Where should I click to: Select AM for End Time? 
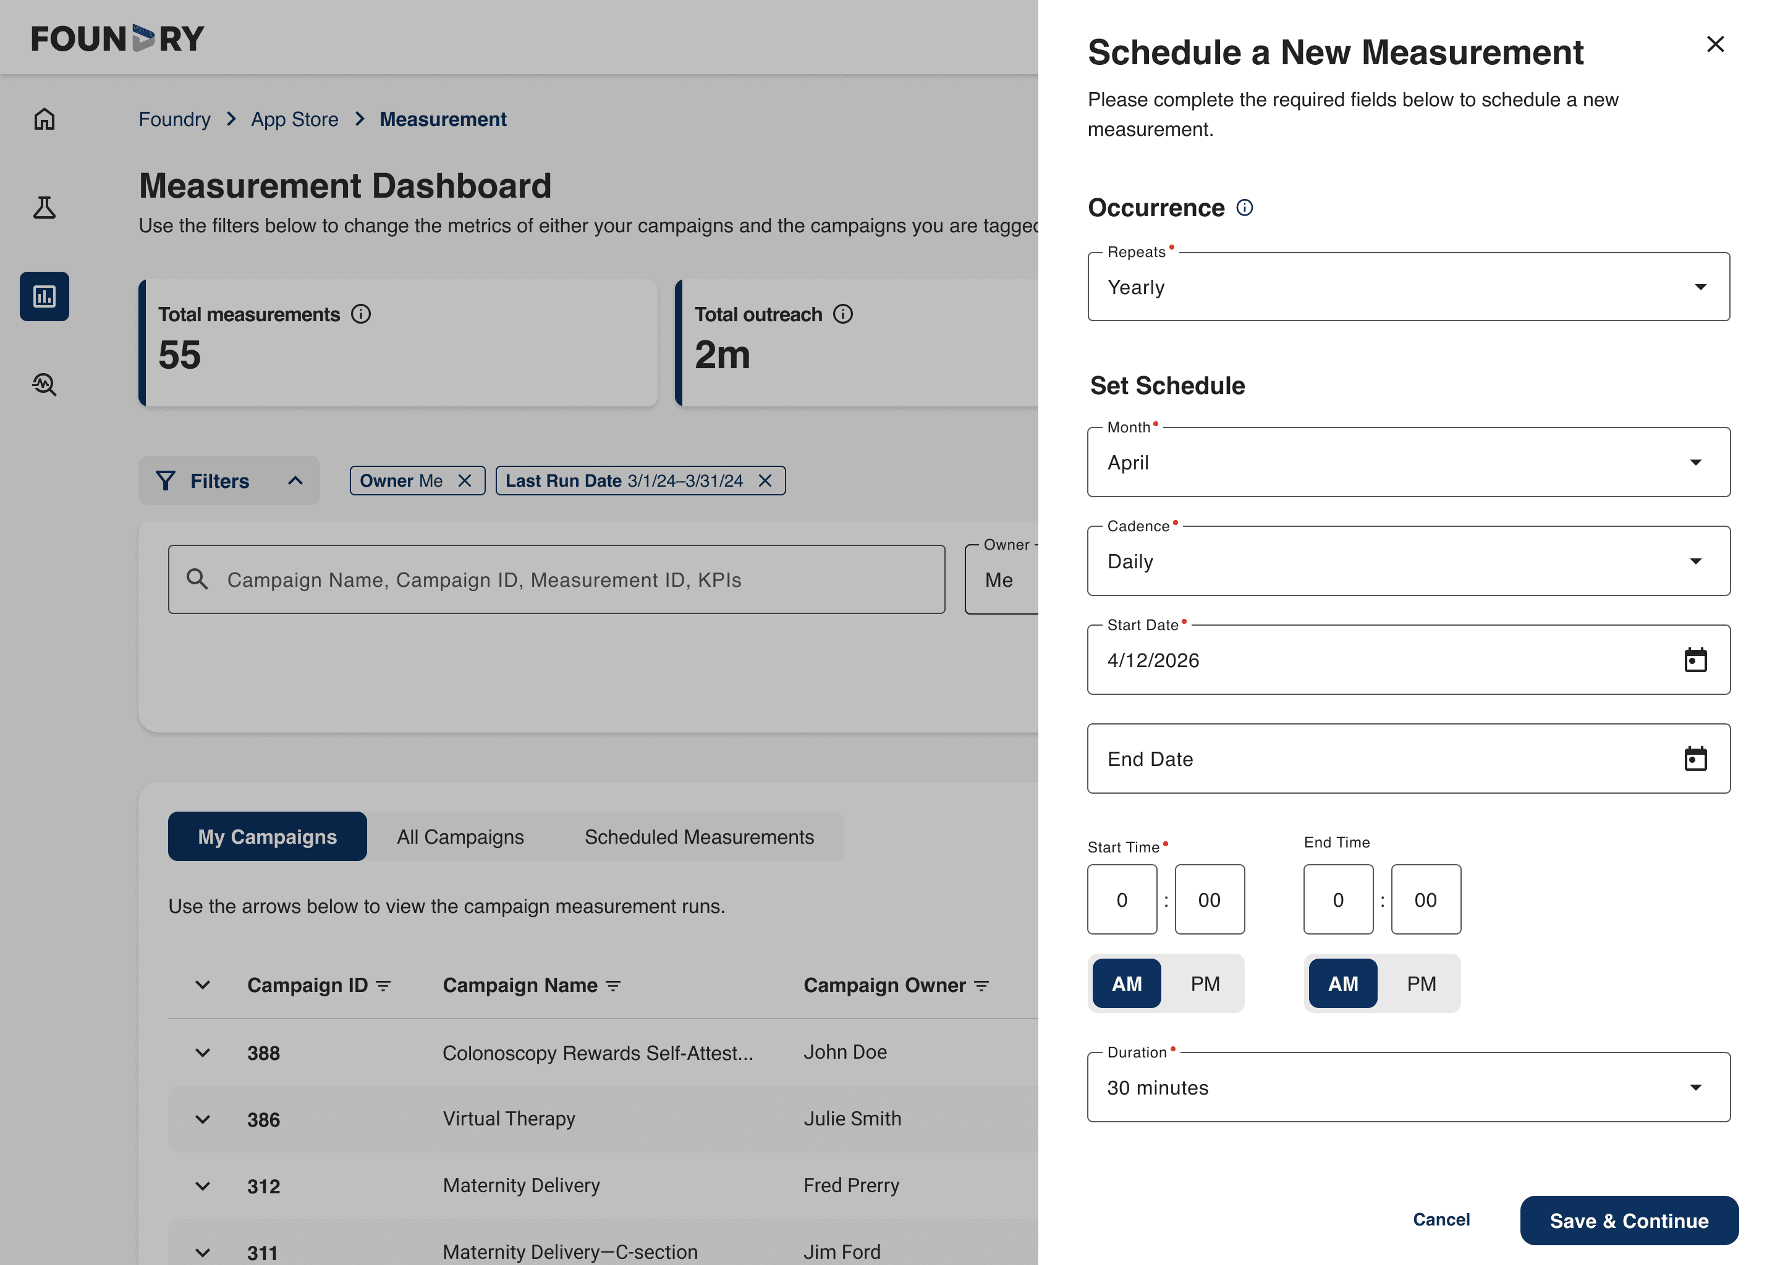click(x=1343, y=984)
